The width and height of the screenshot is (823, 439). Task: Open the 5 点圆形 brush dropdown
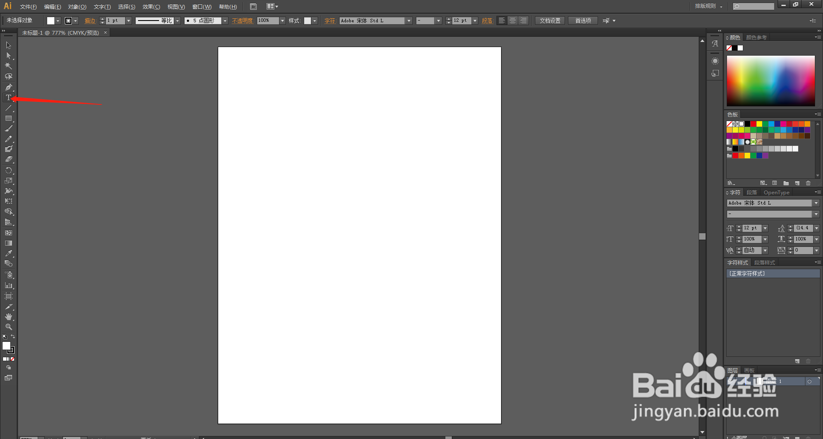coord(225,21)
